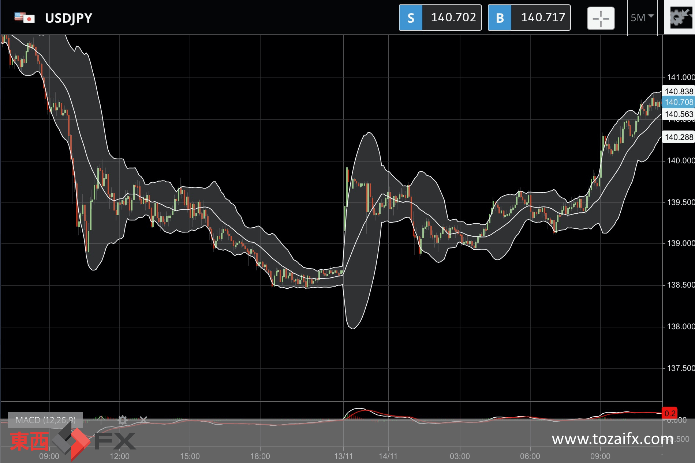Click the buy price 140.717
This screenshot has width=695, height=463.
(542, 18)
